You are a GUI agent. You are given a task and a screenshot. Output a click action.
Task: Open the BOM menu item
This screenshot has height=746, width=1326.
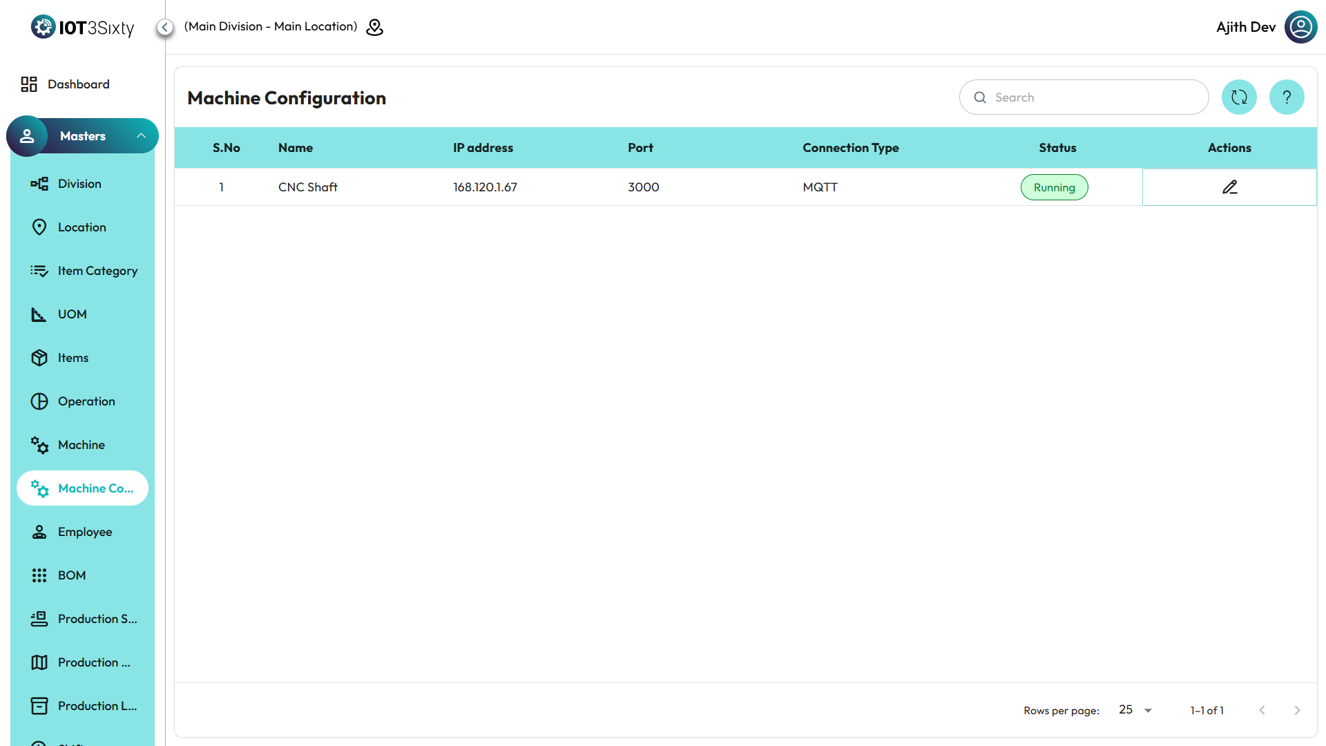tap(71, 575)
